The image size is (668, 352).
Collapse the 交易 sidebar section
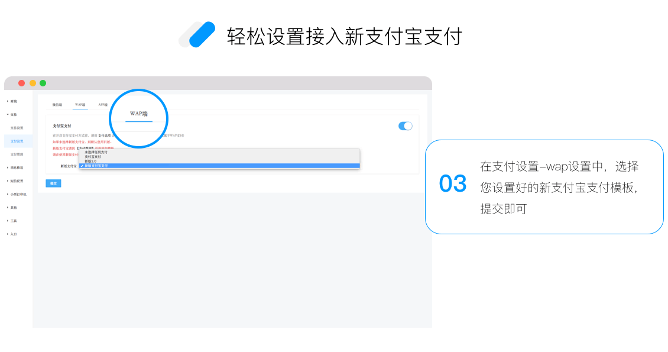(13, 115)
